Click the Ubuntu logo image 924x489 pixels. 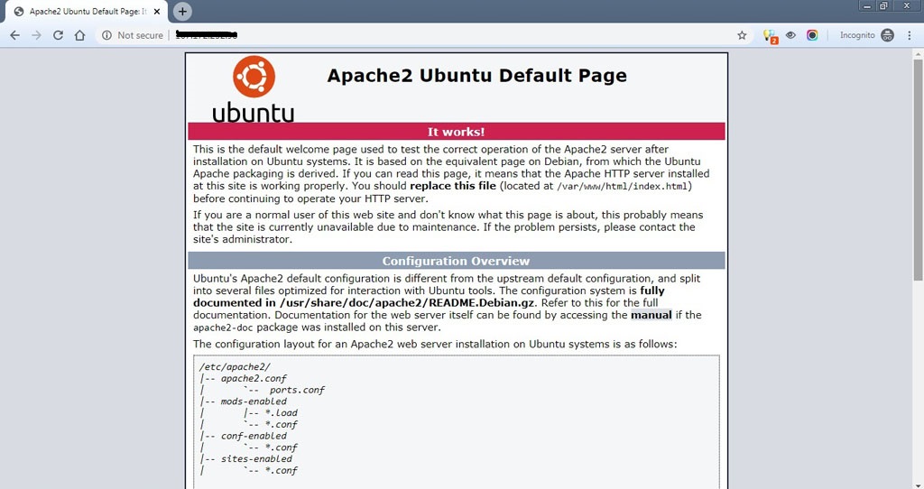point(254,89)
